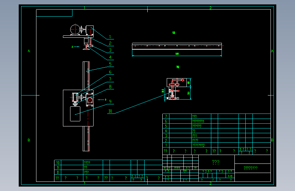Click zone letter B on left border

[x=29, y=140]
